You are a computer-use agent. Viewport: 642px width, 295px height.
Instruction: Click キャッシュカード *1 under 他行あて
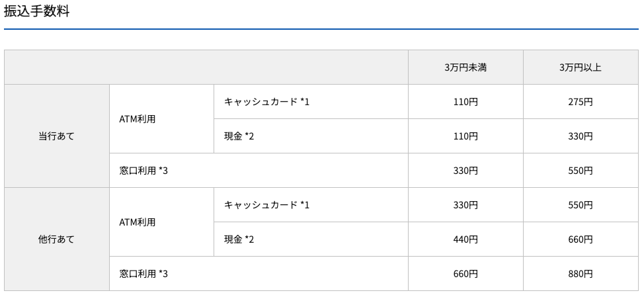click(266, 205)
